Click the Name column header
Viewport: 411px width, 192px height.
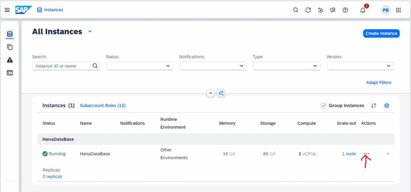tap(86, 123)
